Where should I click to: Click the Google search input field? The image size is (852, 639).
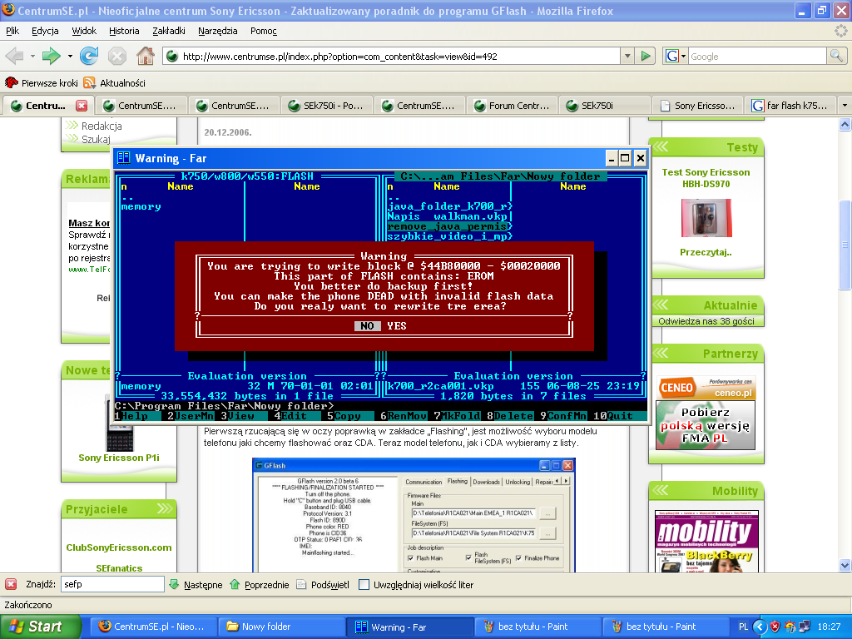(757, 56)
